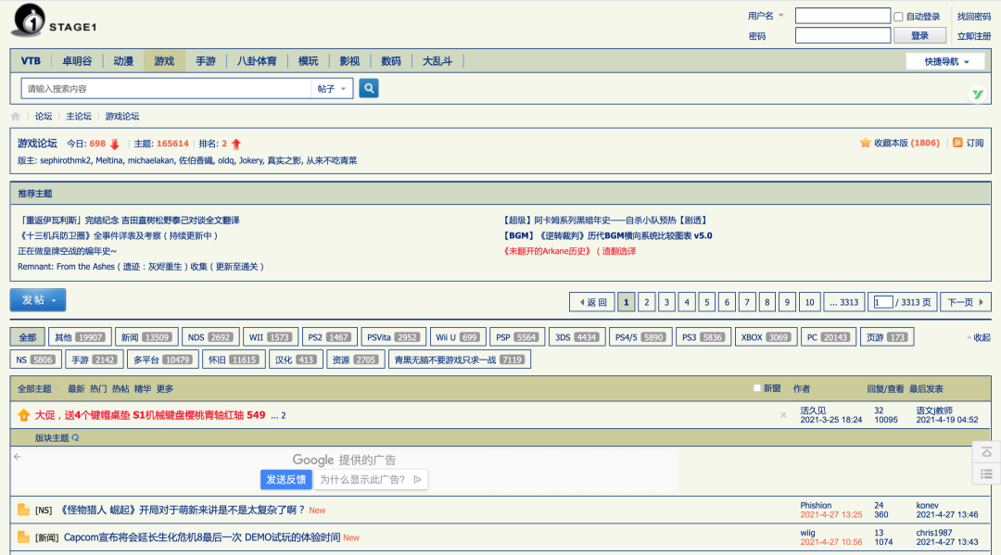Open the 快捷导航 dropdown
This screenshot has width=1001, height=555.
click(945, 61)
